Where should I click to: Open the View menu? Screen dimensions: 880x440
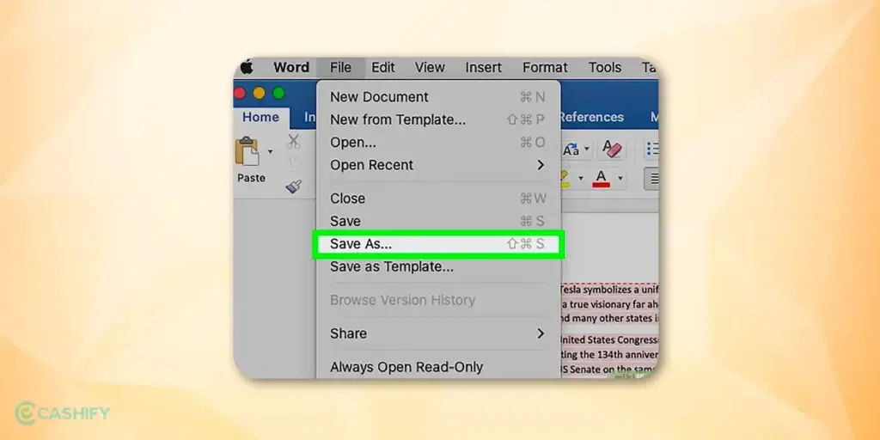click(x=430, y=67)
